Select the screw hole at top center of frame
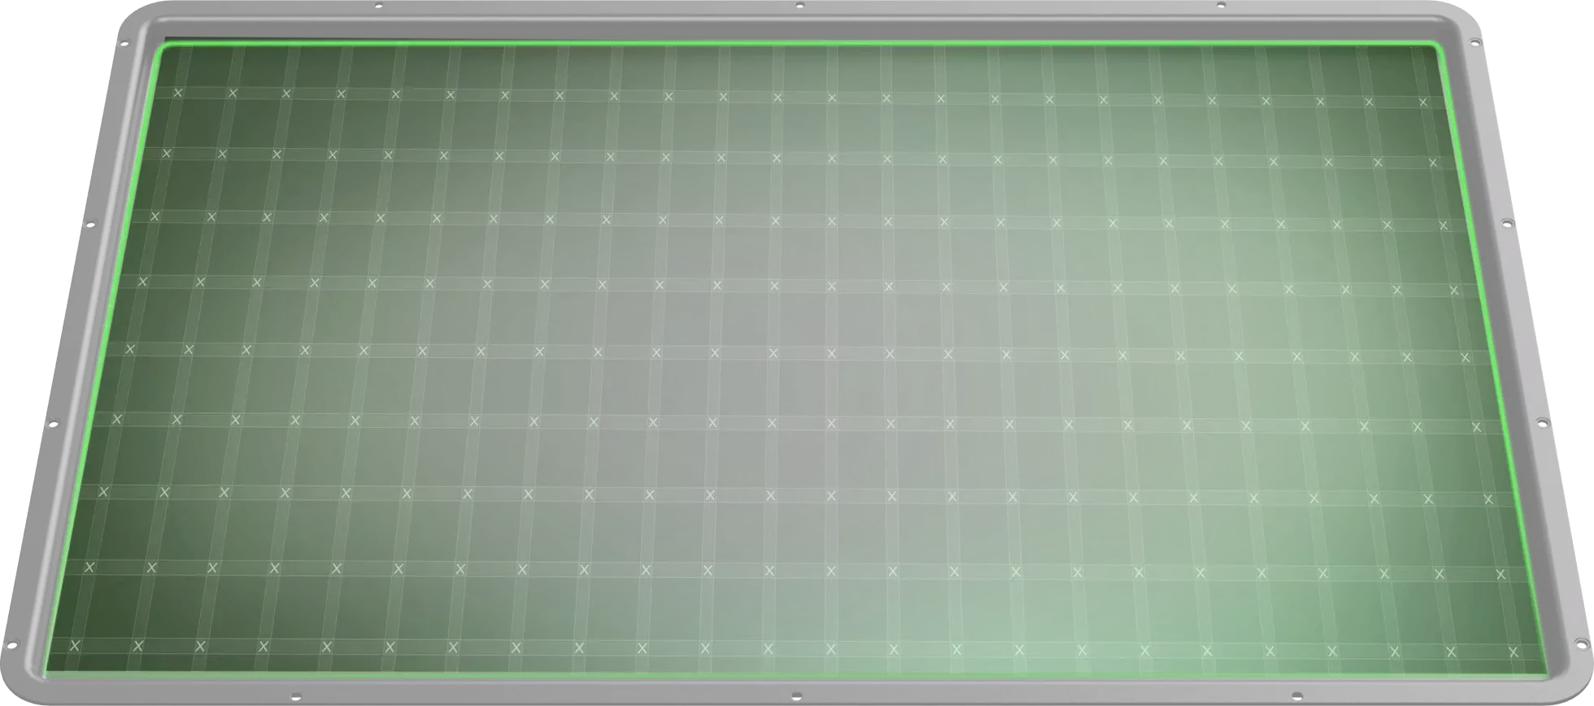 pos(799,6)
